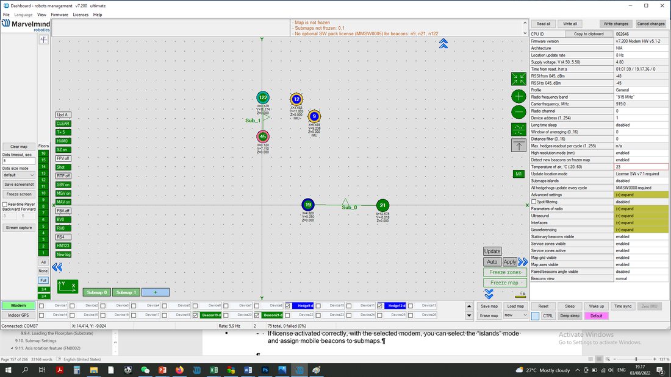Click the light blue color swatch
Screen dimensions: 671x377
(x=535, y=316)
